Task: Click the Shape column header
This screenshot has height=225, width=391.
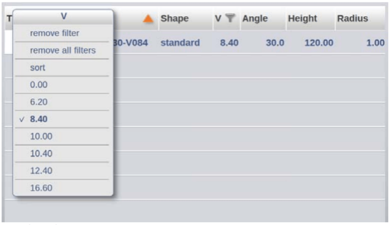Action: click(x=175, y=19)
